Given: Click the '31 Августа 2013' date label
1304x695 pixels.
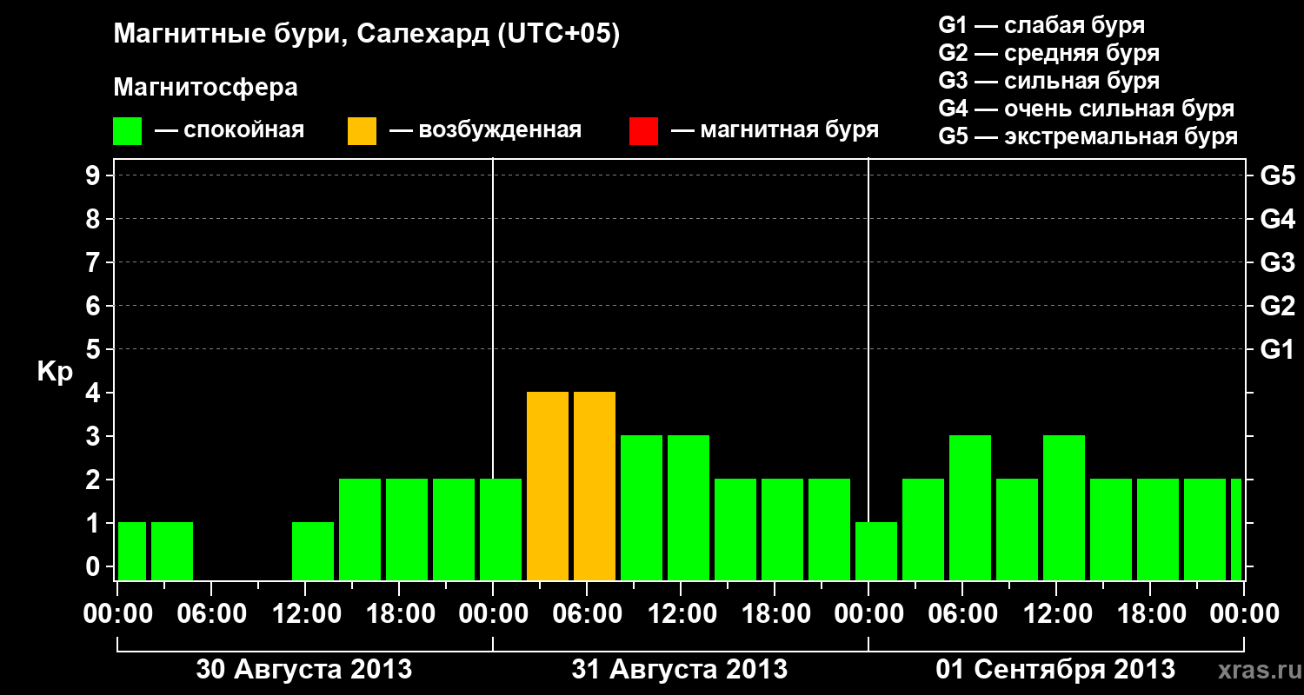Looking at the screenshot, I should (680, 670).
